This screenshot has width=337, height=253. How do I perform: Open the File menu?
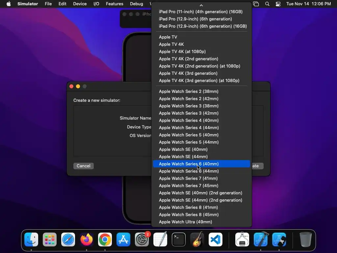coord(48,4)
